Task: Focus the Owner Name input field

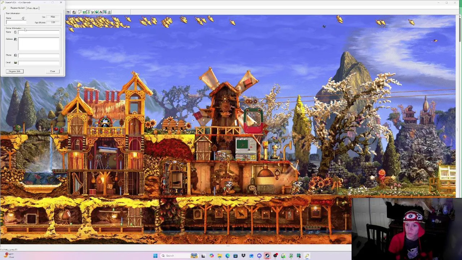Action: pos(39,32)
